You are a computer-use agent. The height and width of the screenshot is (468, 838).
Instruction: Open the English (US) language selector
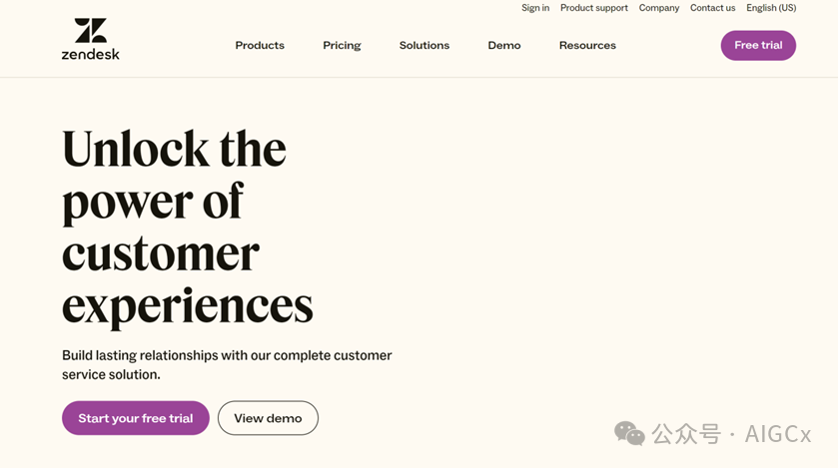pyautogui.click(x=771, y=8)
